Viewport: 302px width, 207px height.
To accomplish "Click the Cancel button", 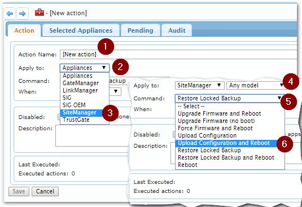I will (x=45, y=191).
